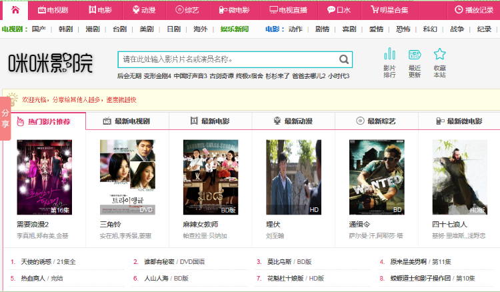Image resolution: width=500 pixels, height=292 pixels.
Task: Open ranked item 人山人海
Action: 156,278
